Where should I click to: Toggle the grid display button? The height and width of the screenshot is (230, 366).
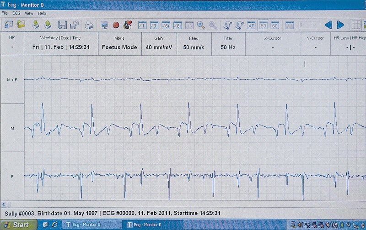tap(355, 25)
